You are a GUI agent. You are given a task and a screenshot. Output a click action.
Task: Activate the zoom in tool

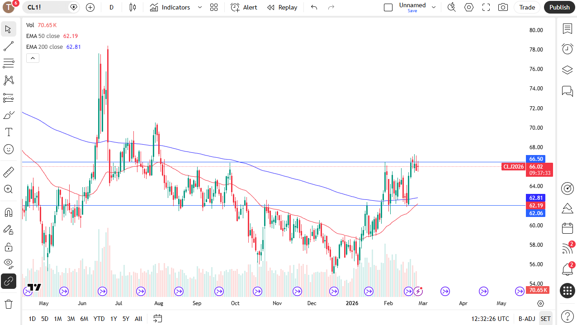(8, 189)
